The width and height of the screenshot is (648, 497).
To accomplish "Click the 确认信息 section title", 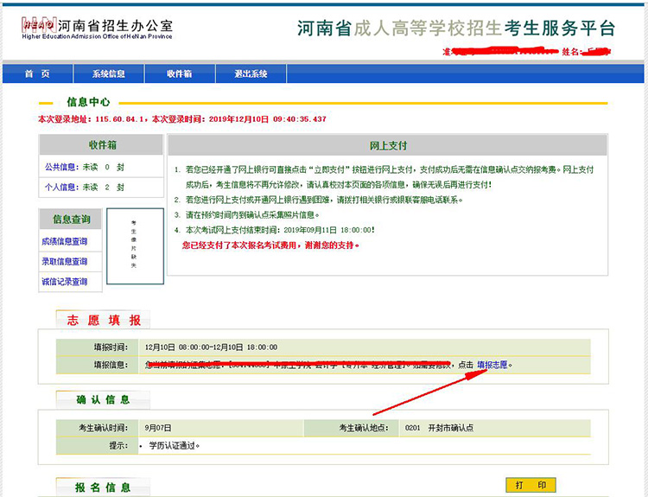I will tap(104, 400).
